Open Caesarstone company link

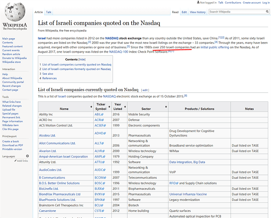tap(47, 211)
